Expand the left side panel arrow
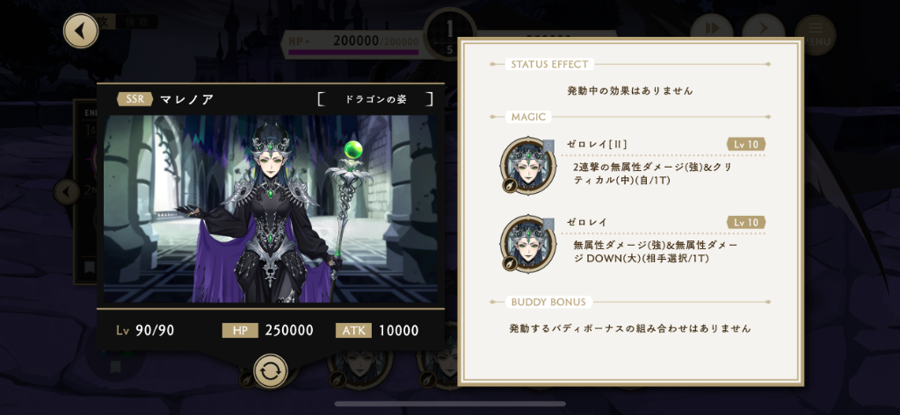900x415 pixels. click(x=67, y=192)
